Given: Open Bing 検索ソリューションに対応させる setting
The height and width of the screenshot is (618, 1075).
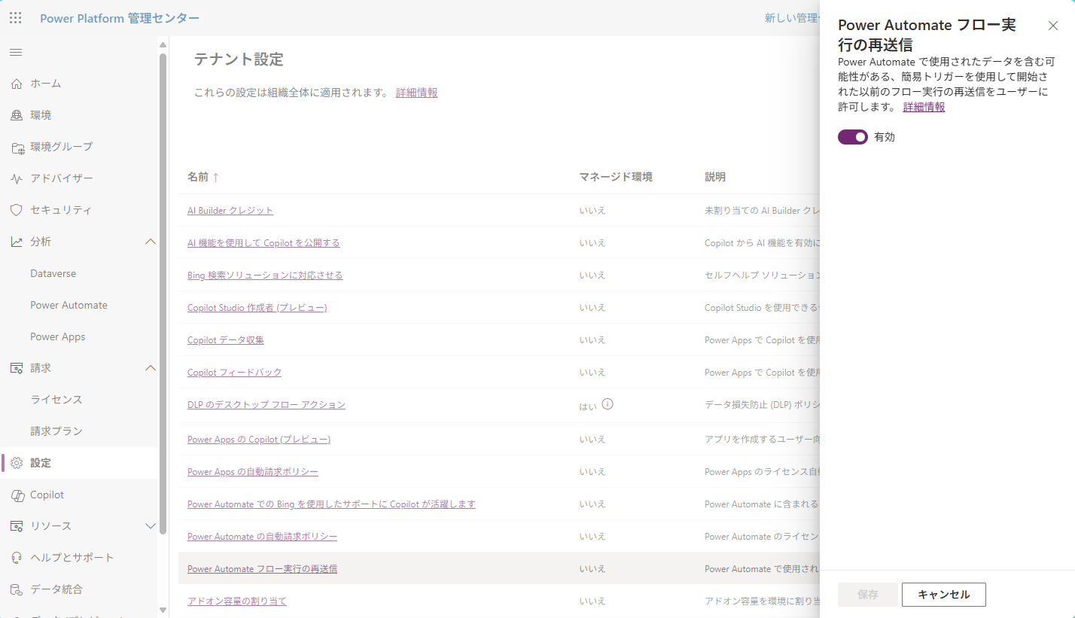Looking at the screenshot, I should click(x=265, y=276).
